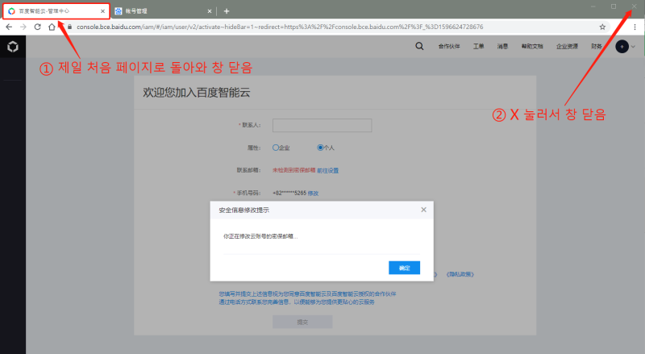Switch to the 百度智能云-管理中心 tab
This screenshot has width=645, height=354.
[56, 11]
